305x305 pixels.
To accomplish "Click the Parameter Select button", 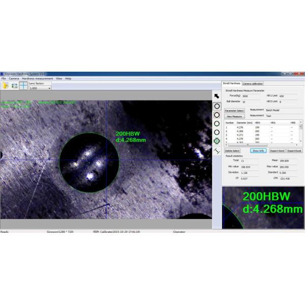I will [x=234, y=110].
